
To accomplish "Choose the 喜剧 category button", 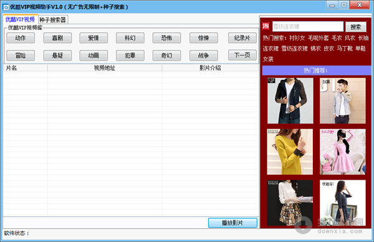I will (57, 38).
